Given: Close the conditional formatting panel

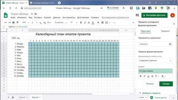Looking at the screenshot, I should [174, 24].
